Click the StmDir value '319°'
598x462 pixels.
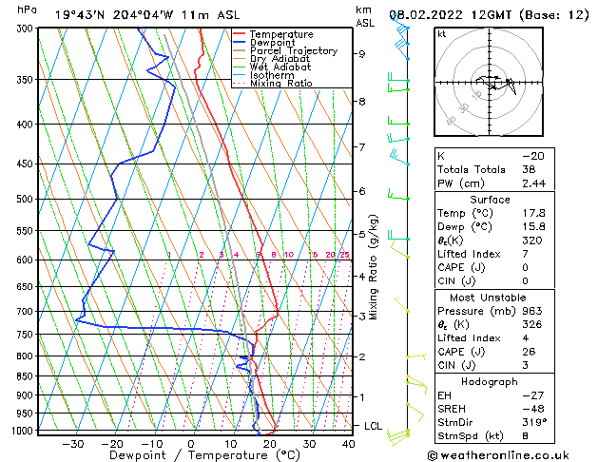[534, 423]
